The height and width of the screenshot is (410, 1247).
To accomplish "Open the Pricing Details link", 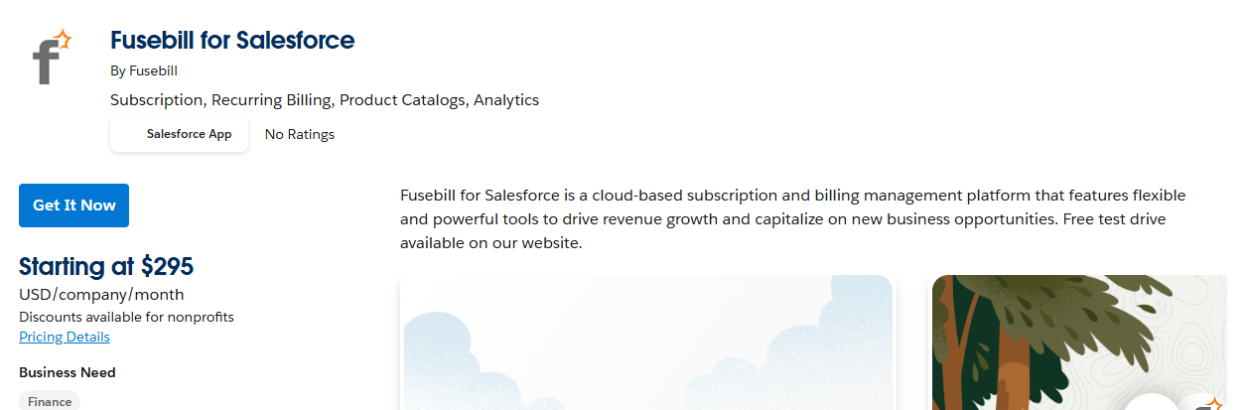I will pos(65,337).
